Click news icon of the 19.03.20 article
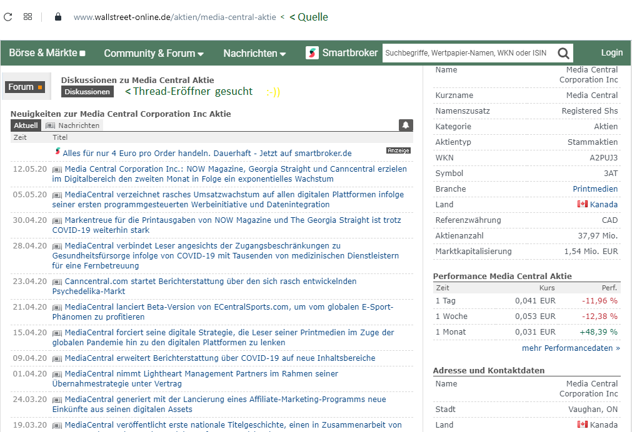The width and height of the screenshot is (632, 432). 58,426
